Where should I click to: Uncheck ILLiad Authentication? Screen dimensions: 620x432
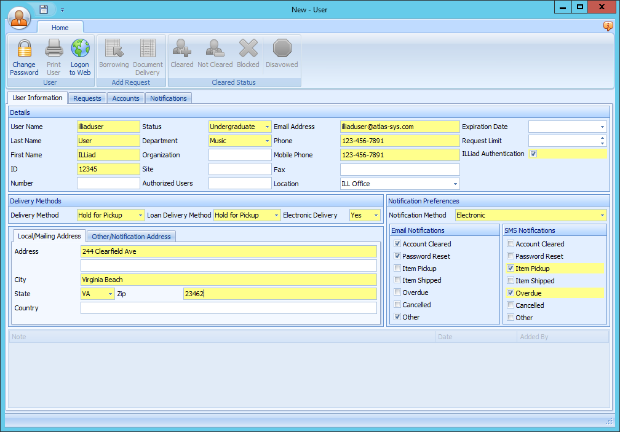533,154
